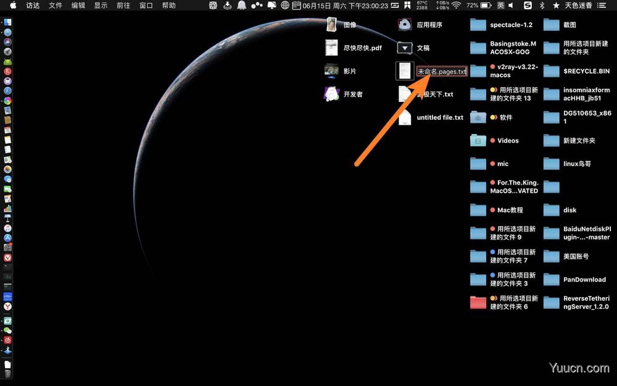Open the Trash in the Dock

(x=7, y=374)
